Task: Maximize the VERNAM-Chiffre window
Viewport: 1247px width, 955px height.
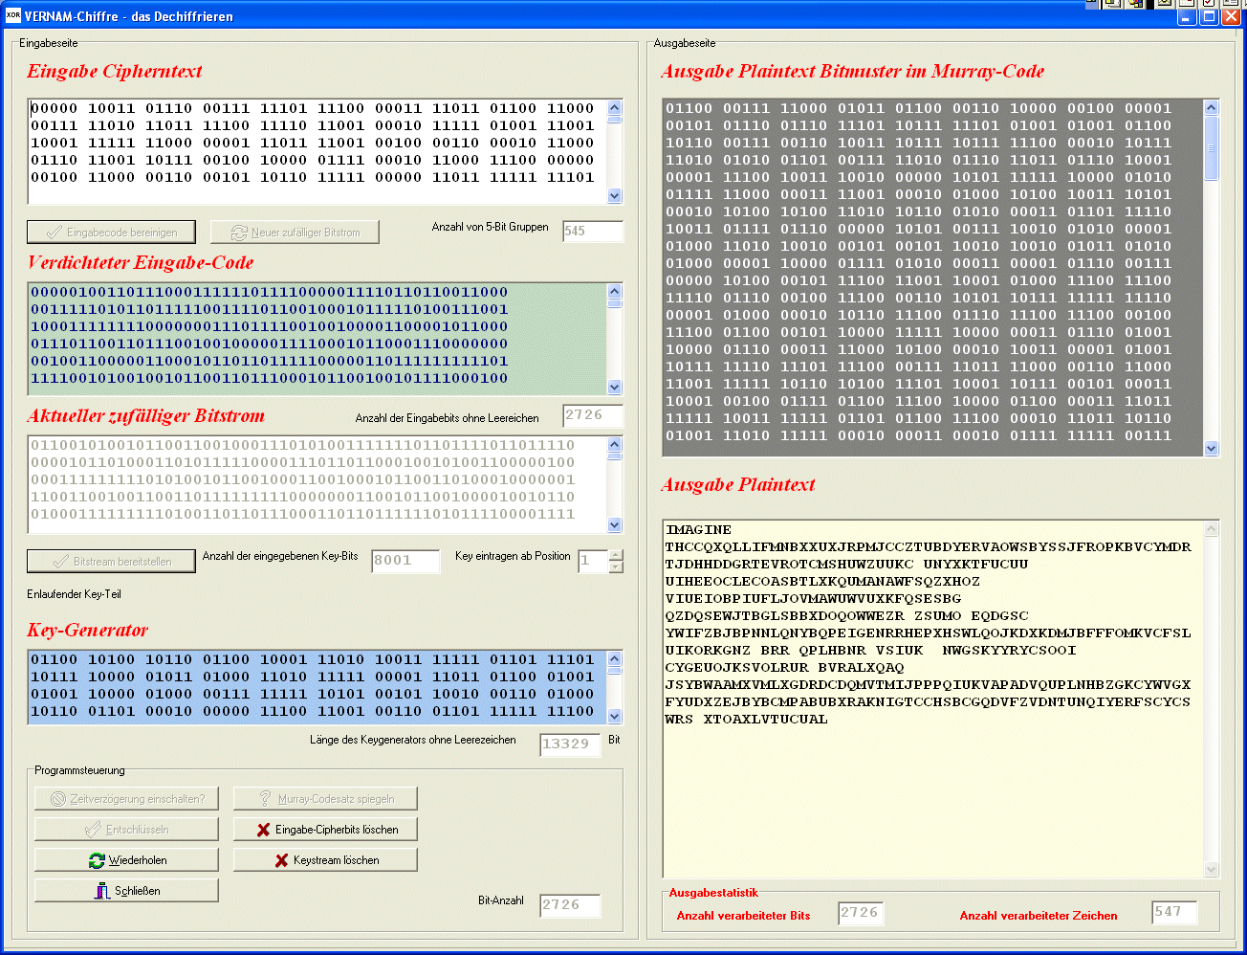Action: pyautogui.click(x=1209, y=16)
